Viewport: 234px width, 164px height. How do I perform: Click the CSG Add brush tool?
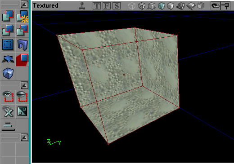pos(8,16)
